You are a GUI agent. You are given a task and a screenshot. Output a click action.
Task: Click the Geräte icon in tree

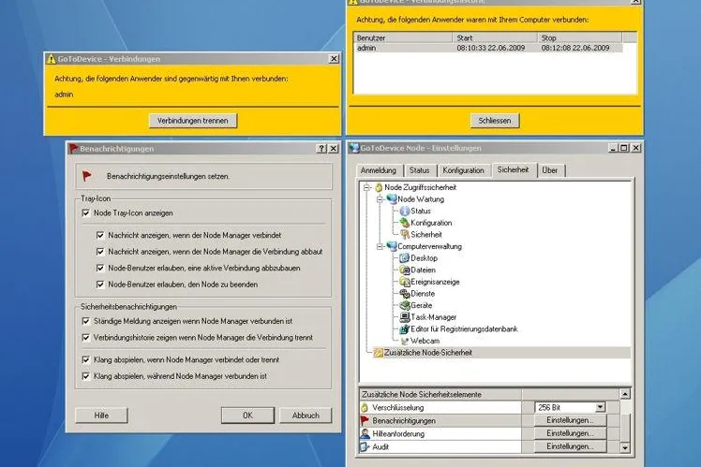(405, 305)
